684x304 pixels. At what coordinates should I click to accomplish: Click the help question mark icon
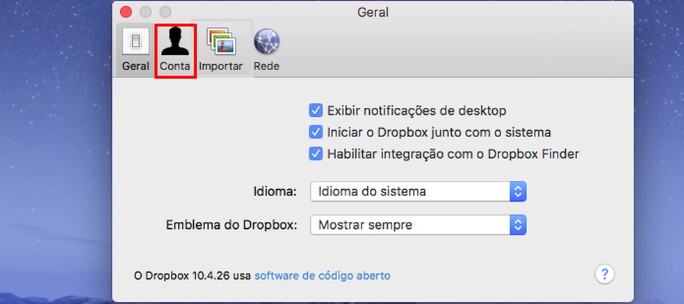point(605,273)
